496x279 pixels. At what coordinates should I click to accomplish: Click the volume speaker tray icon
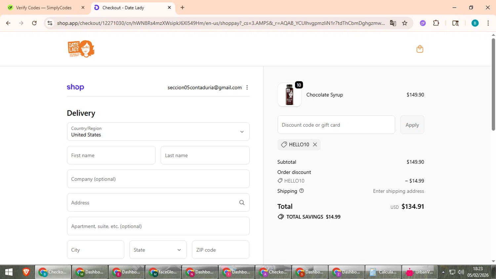(x=461, y=272)
